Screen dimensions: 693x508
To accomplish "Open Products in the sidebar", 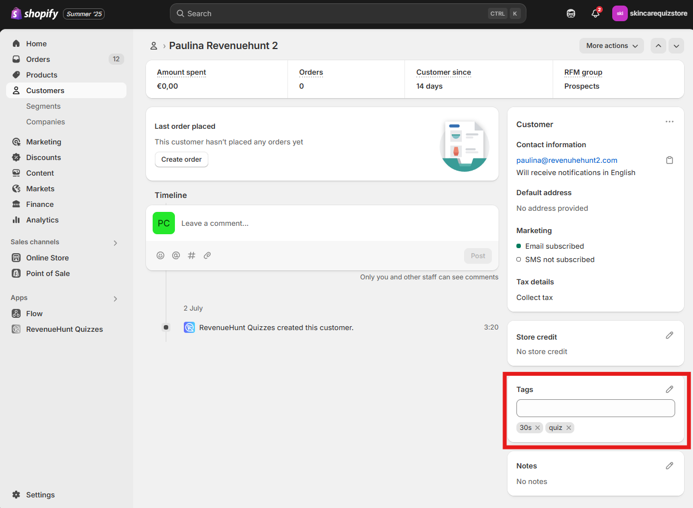I will 66,75.
